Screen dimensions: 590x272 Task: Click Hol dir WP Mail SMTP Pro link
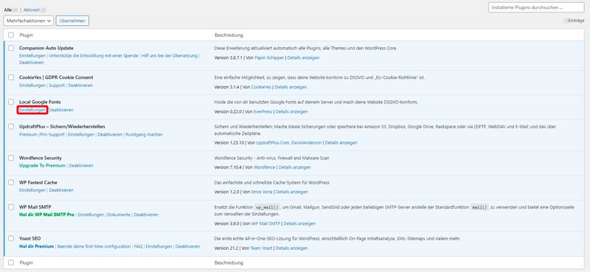click(46, 215)
